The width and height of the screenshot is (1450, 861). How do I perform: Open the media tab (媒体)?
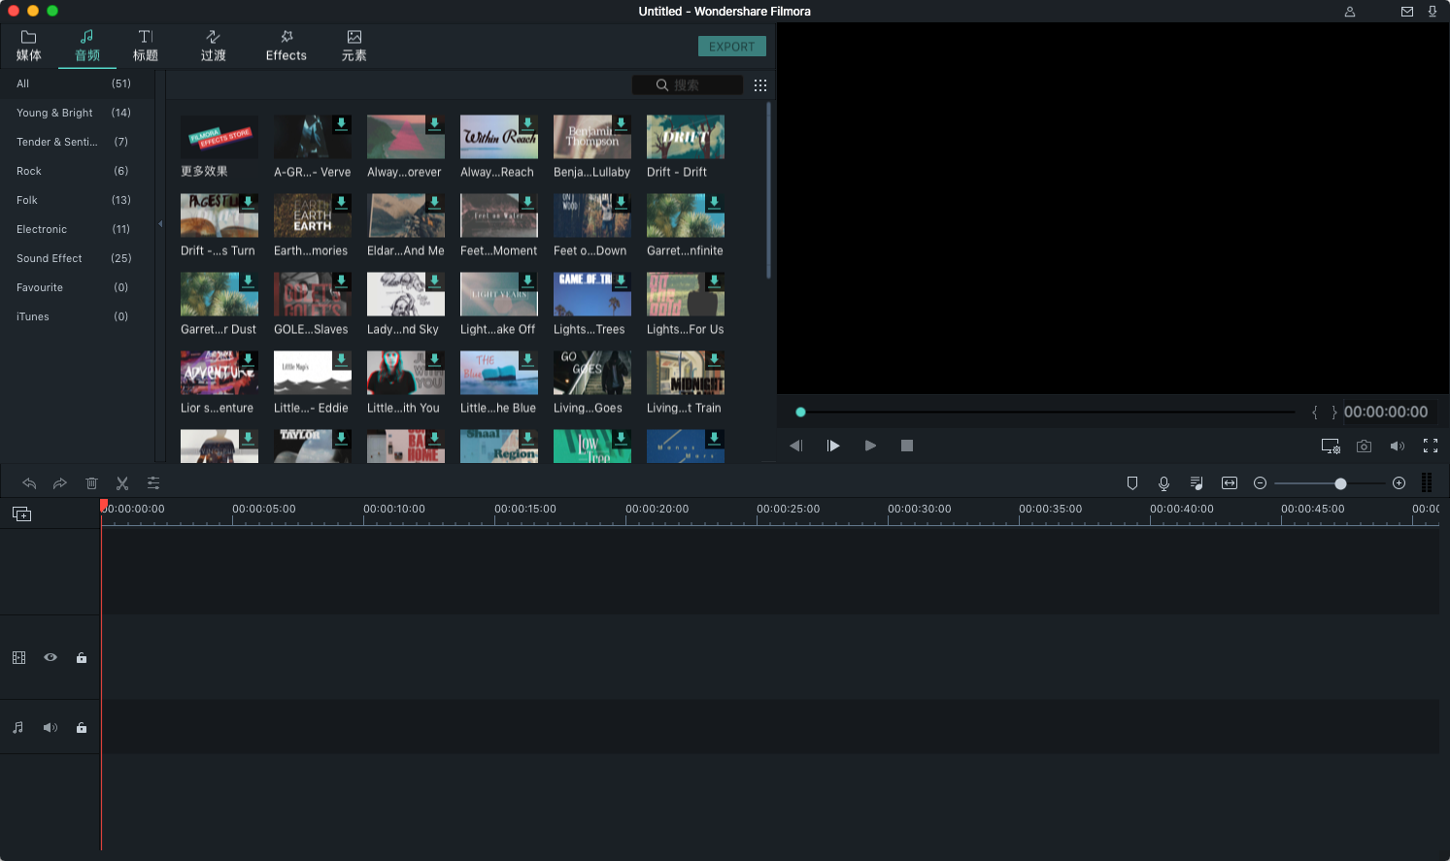click(29, 46)
